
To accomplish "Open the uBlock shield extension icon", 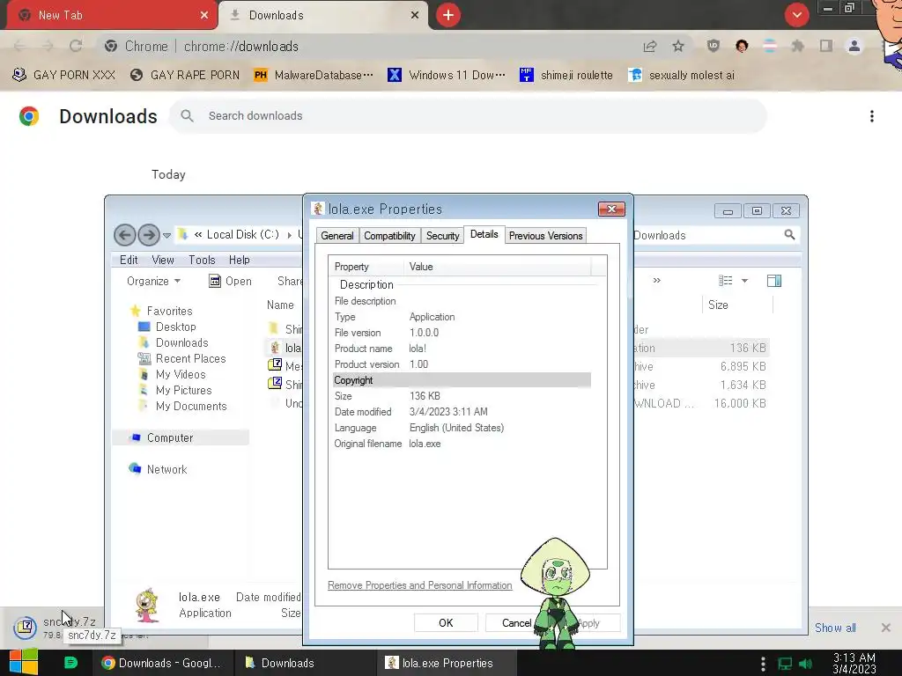I will 713,46.
